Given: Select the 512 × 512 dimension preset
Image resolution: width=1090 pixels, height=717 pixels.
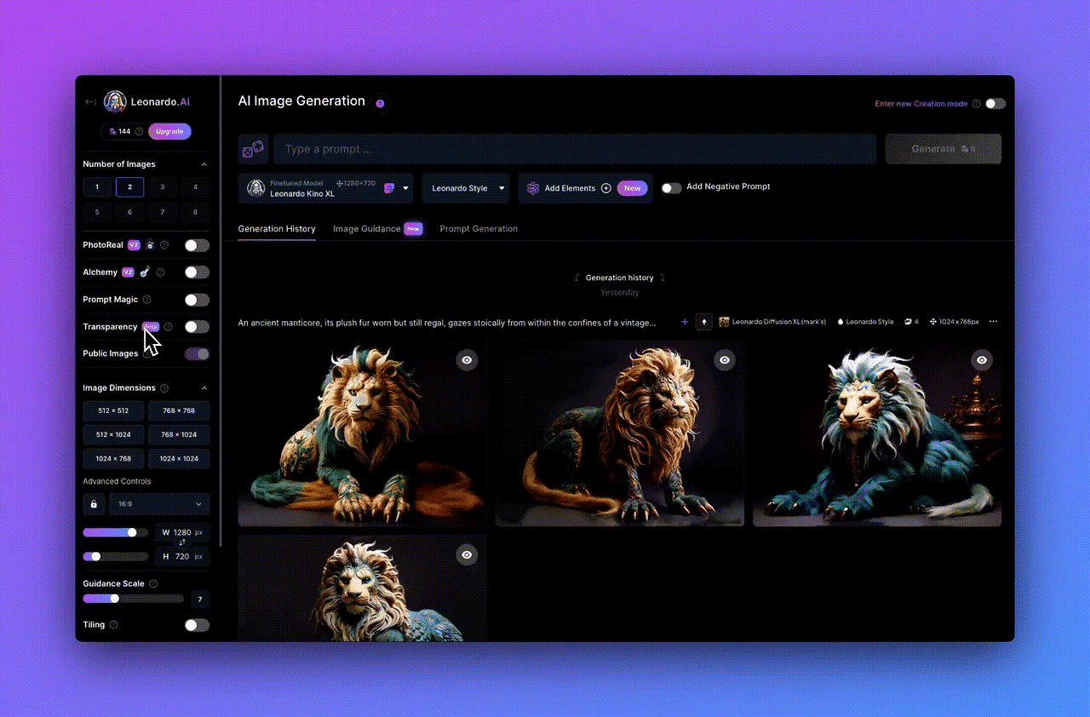Looking at the screenshot, I should pyautogui.click(x=113, y=410).
